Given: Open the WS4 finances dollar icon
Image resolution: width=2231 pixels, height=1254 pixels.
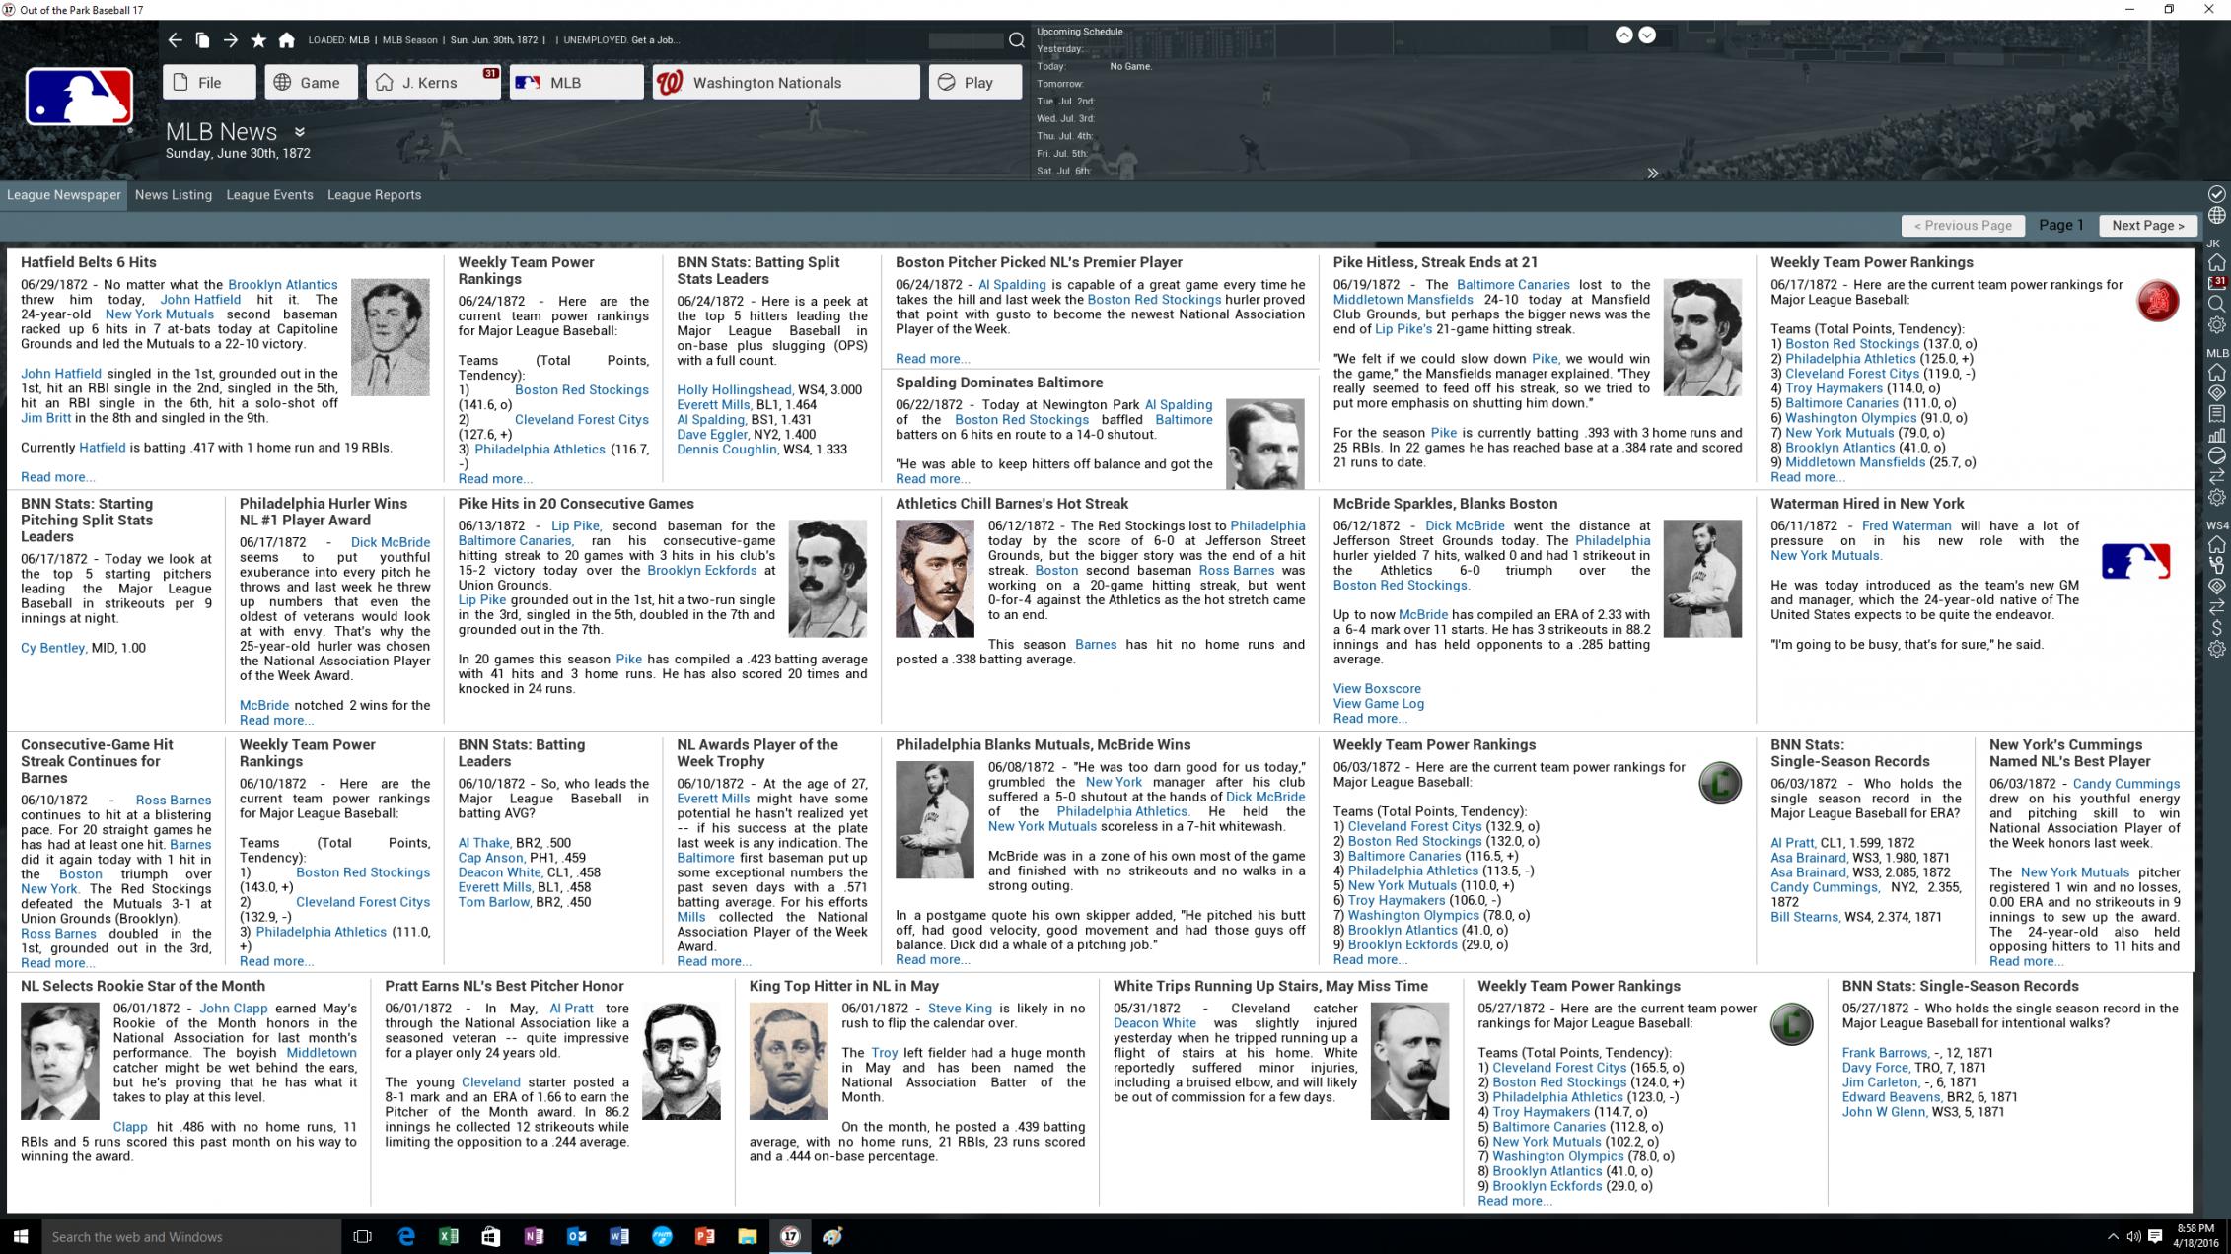Looking at the screenshot, I should pos(2216,628).
